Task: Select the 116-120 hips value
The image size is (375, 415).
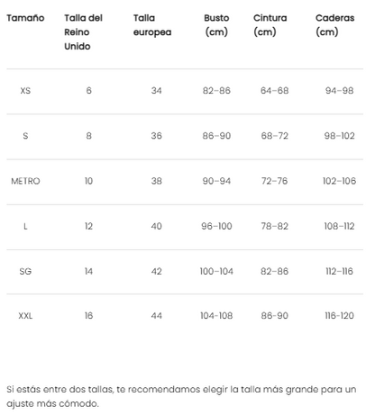Action: point(339,316)
